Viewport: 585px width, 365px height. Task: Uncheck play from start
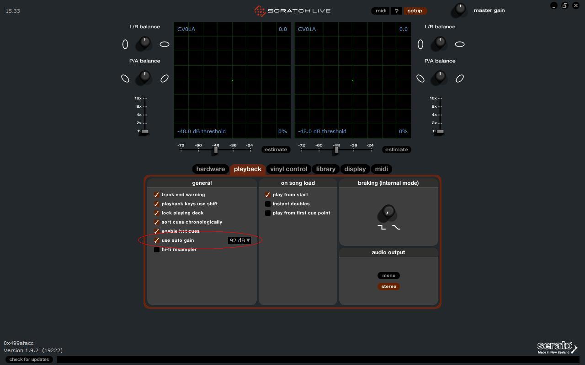pos(268,195)
